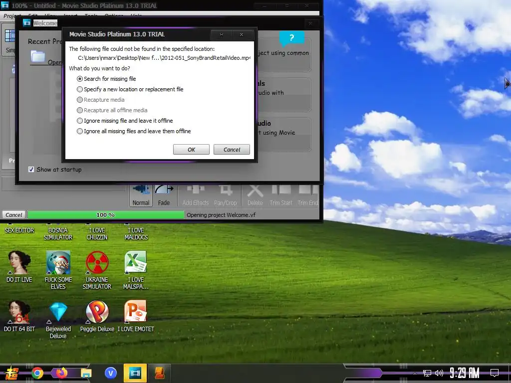
Task: Open the UKRAINE SIMULATOR desktop icon
Action: [97, 270]
